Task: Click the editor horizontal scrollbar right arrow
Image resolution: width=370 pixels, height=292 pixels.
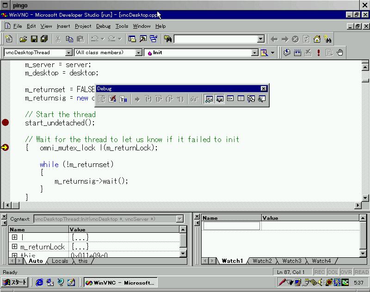Action: tap(358, 205)
